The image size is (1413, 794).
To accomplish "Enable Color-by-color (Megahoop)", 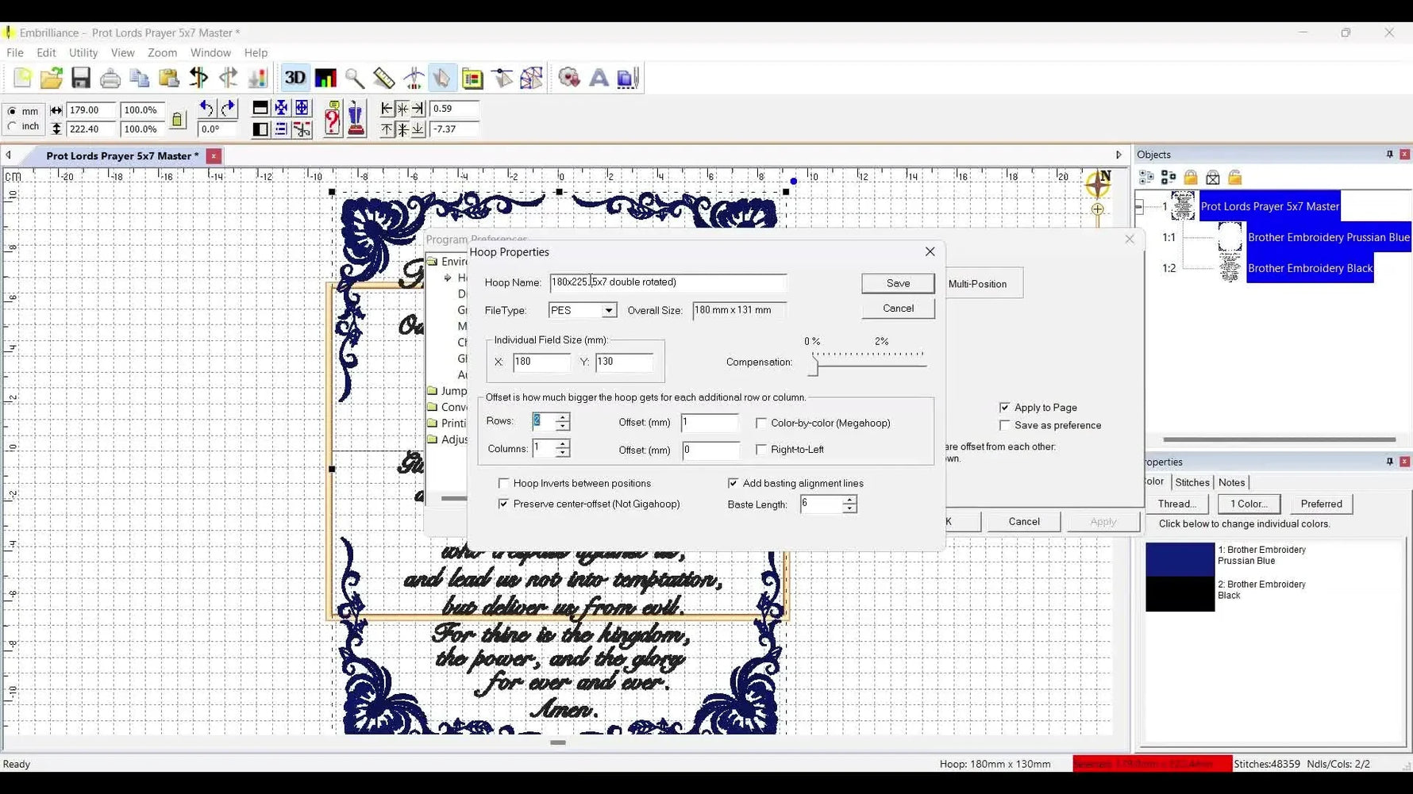I will [761, 423].
